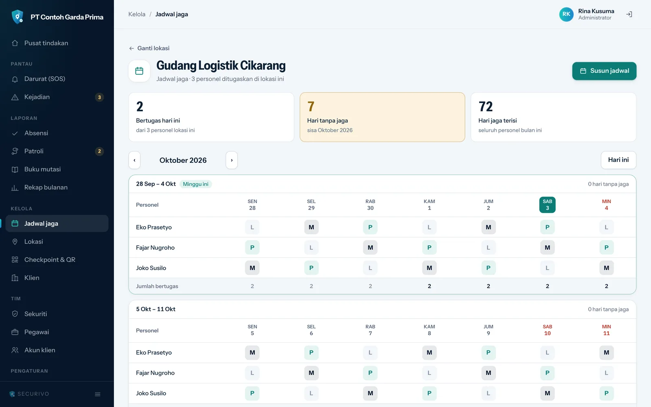
Task: Click the calendar icon beside Gudang Logistik Cikarang
Action: point(139,71)
